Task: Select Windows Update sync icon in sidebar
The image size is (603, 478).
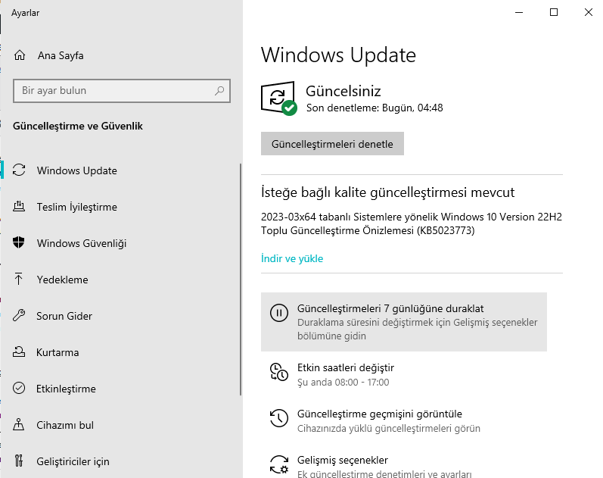Action: [19, 170]
